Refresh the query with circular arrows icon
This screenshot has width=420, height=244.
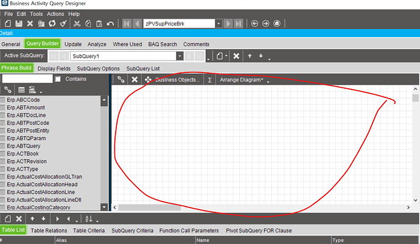click(x=52, y=24)
